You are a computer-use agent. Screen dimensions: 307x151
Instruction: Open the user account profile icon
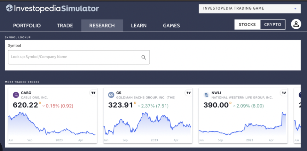(x=296, y=24)
